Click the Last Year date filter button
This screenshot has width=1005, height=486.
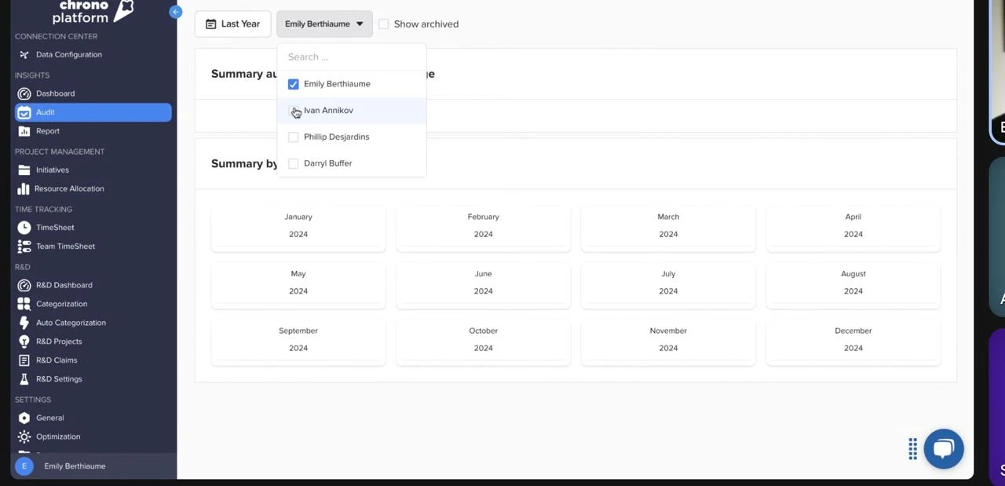click(x=232, y=24)
